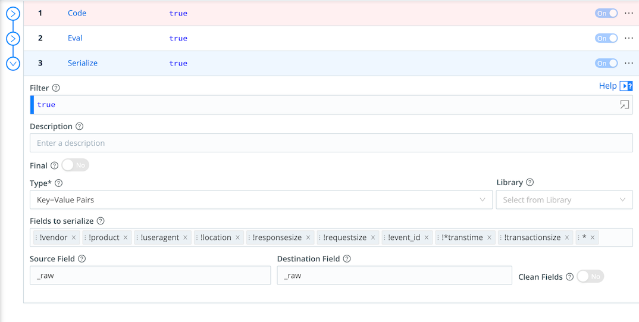Remove the !event_id field tag
639x322 pixels.
pos(427,237)
